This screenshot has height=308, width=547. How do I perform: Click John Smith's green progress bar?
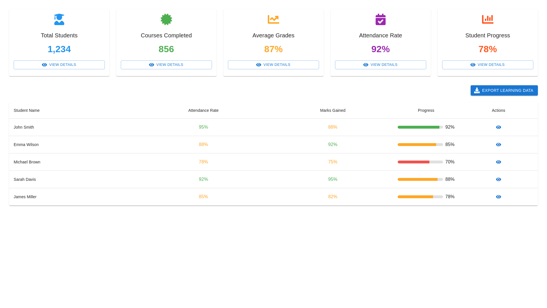419,127
